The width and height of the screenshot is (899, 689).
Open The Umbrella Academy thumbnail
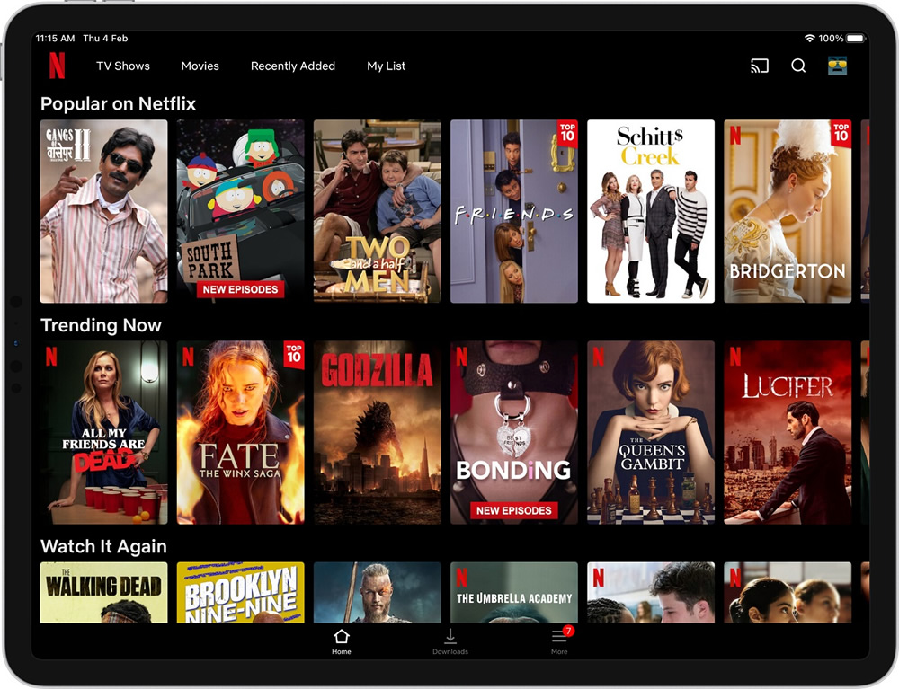coord(513,592)
